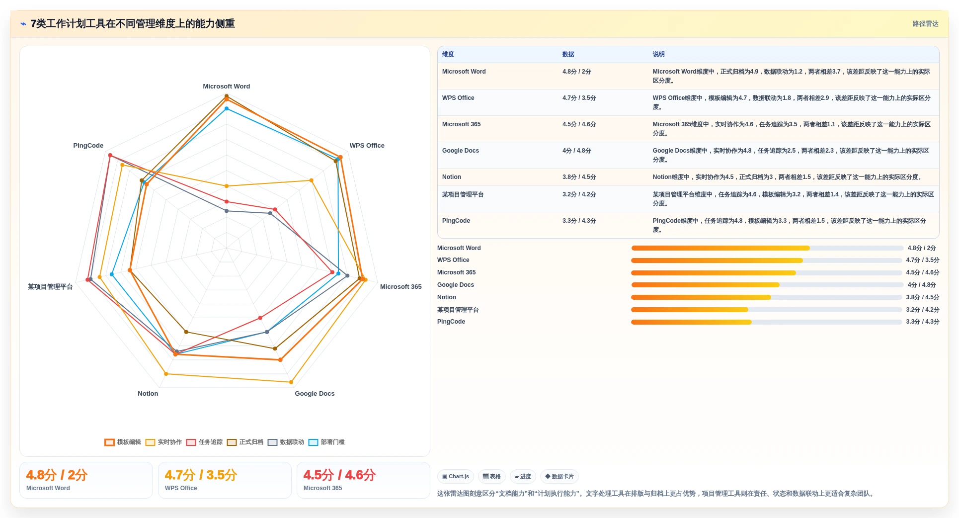
Task: Click the 数据卡片 tag chip
Action: [559, 476]
